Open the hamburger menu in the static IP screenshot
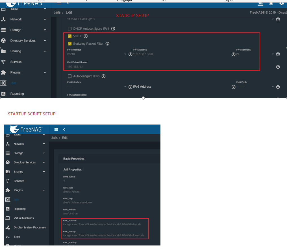Viewport: 287px width, 250px height. tap(59, 3)
